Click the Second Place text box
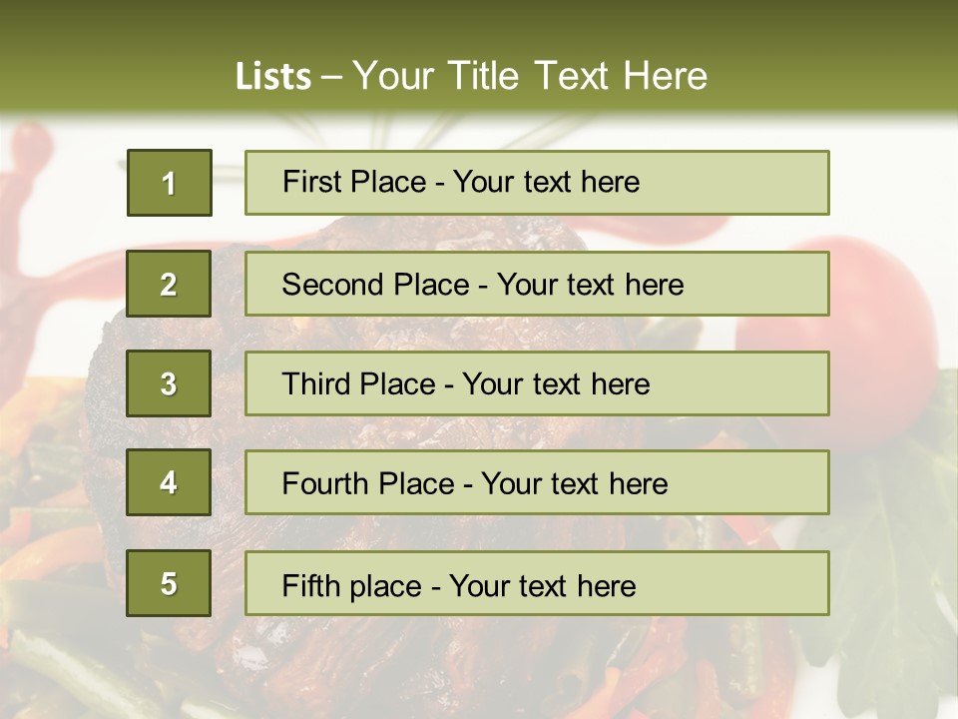 tap(537, 284)
